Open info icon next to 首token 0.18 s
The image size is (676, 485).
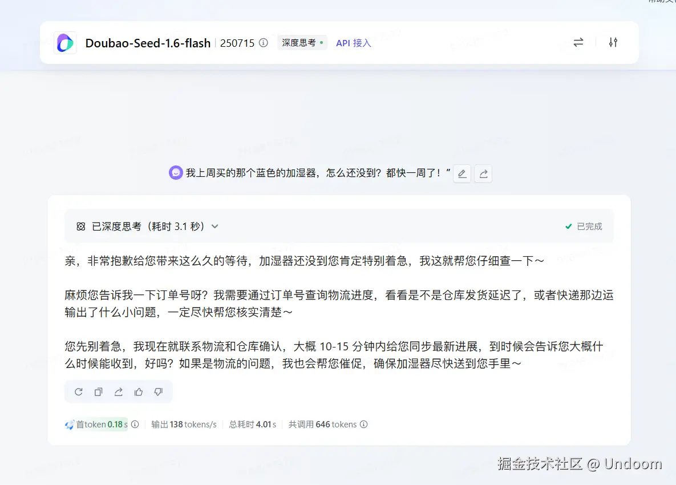point(135,425)
